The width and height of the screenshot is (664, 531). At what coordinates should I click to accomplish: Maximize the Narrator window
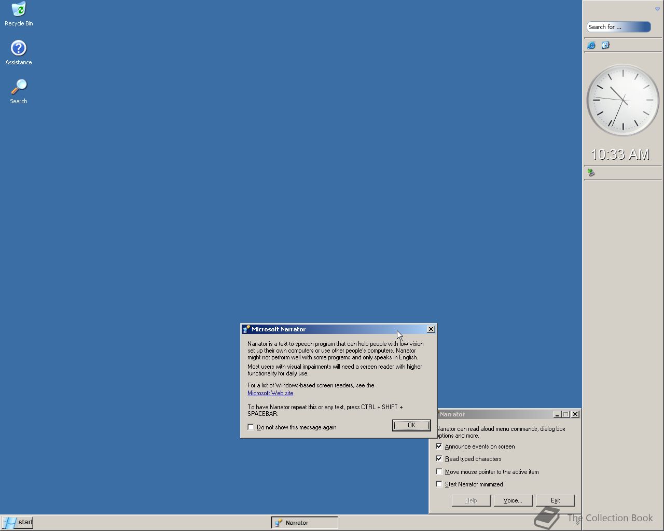566,414
